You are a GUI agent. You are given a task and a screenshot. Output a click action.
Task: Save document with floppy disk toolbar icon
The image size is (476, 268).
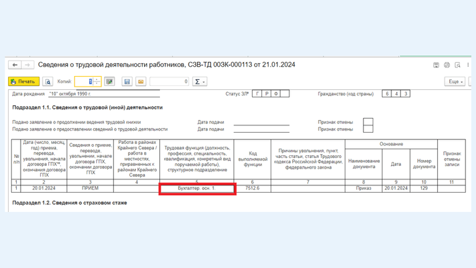(127, 81)
